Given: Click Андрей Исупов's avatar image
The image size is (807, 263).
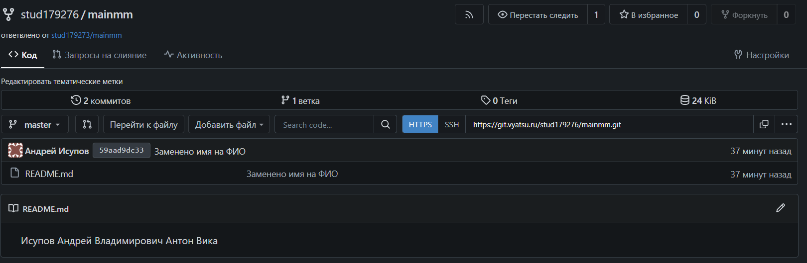Looking at the screenshot, I should coord(15,151).
